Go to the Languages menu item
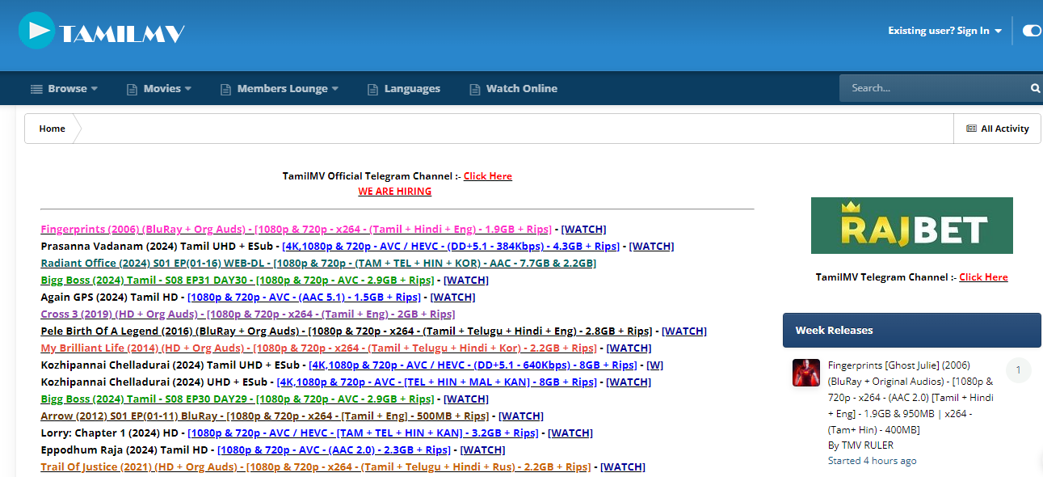The image size is (1043, 477). pyautogui.click(x=404, y=89)
